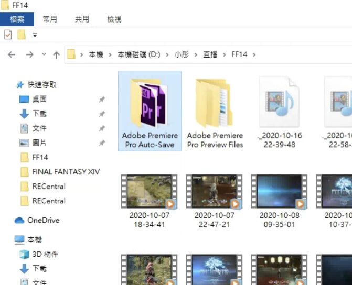Select OneDrive in navigation pane

tap(44, 220)
